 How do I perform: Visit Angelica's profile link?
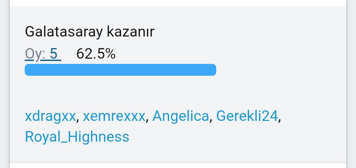coord(181,116)
